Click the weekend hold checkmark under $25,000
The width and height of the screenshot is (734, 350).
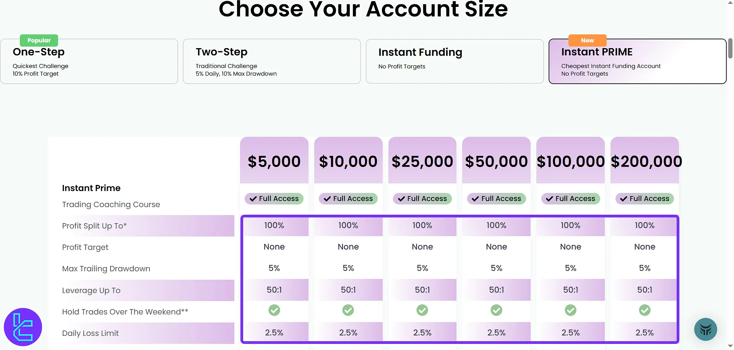(422, 310)
